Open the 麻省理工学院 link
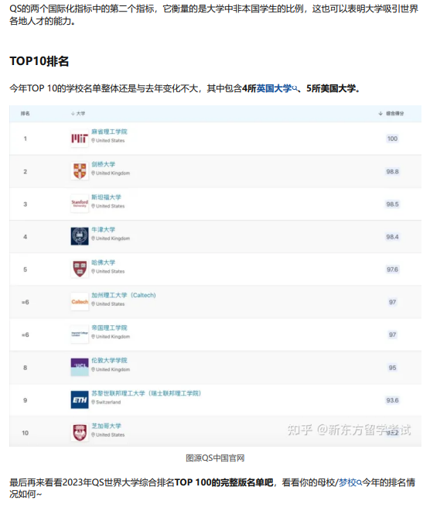This screenshot has width=430, height=511. [109, 132]
